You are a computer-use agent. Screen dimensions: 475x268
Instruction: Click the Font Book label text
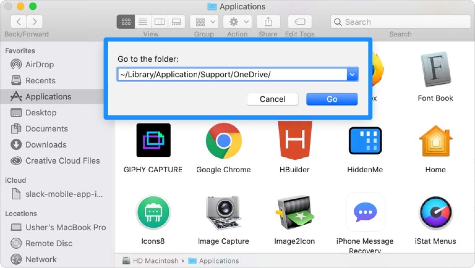tap(435, 98)
